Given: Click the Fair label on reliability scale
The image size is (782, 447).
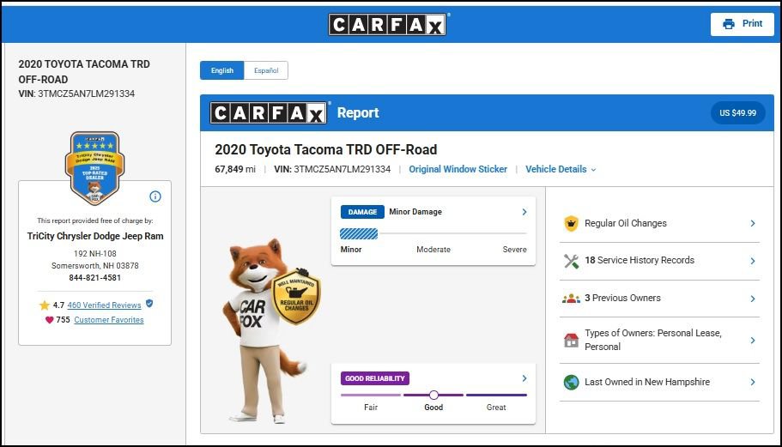Looking at the screenshot, I should (x=371, y=408).
